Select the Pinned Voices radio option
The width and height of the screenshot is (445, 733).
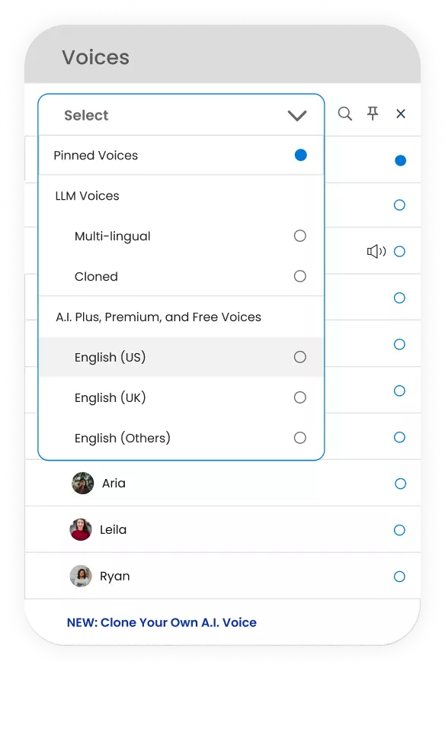tap(301, 155)
